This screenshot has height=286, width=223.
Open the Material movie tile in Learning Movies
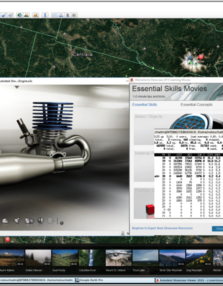pos(144,166)
